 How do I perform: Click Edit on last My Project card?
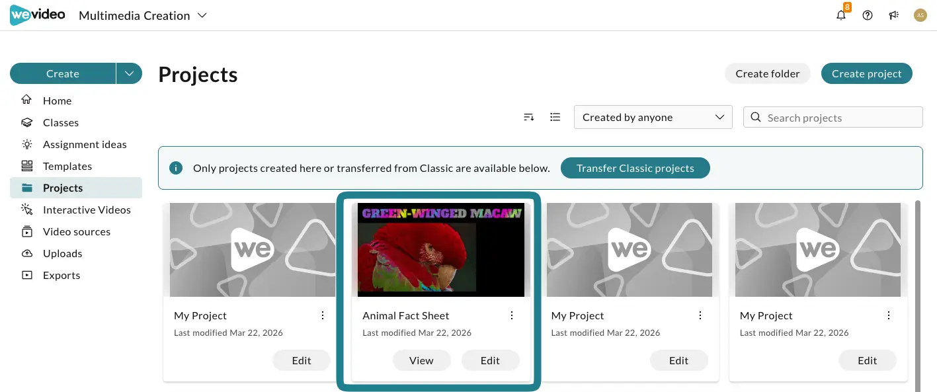[x=867, y=360]
